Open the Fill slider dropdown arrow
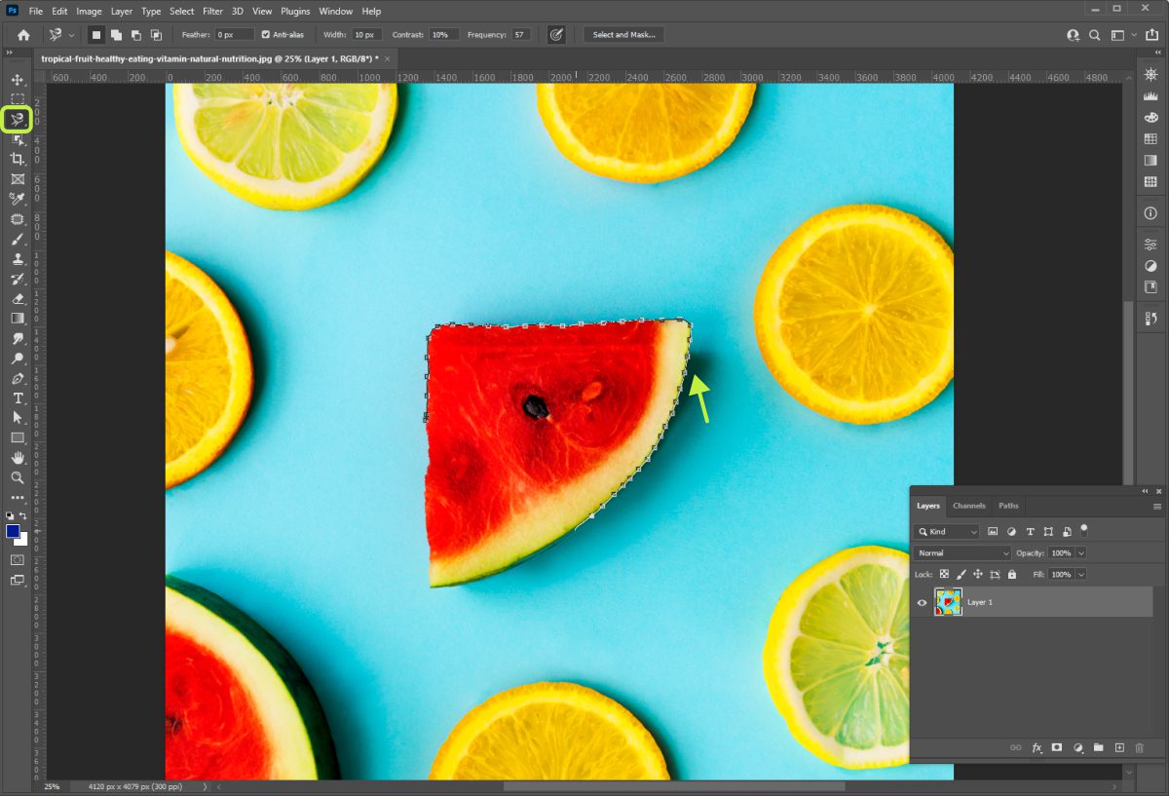1169x796 pixels. coord(1081,575)
